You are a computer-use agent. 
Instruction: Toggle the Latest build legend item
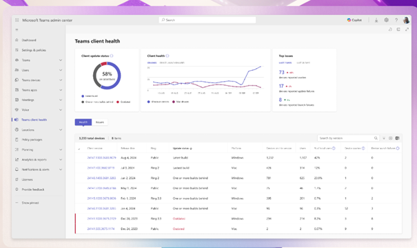(x=90, y=96)
